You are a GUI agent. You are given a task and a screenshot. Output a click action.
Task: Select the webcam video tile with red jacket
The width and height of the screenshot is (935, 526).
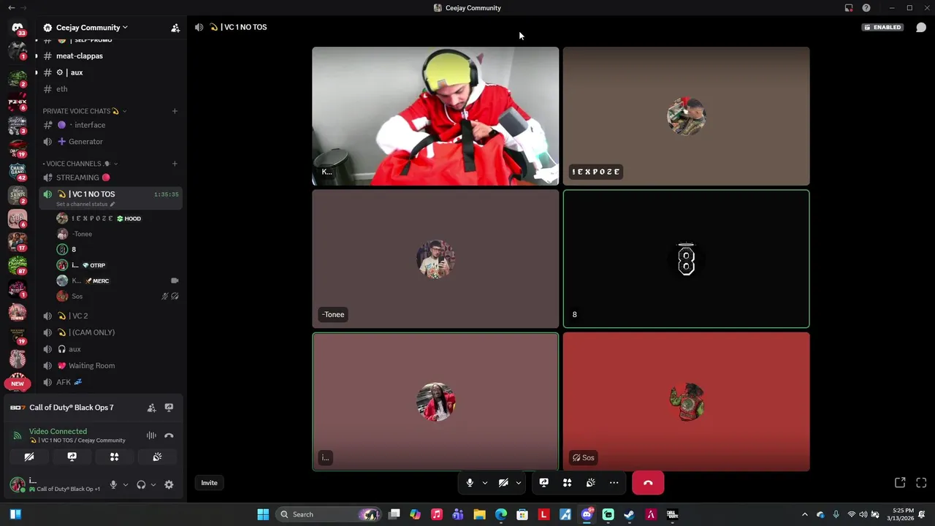(x=435, y=116)
